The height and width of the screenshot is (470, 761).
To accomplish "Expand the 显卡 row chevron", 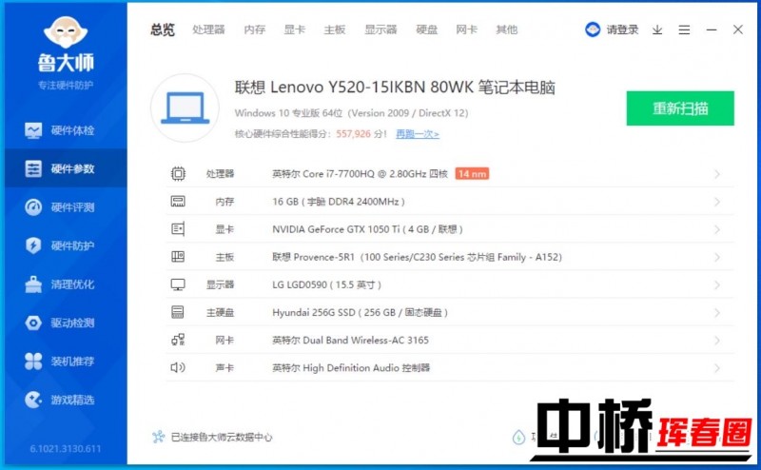I will (x=717, y=229).
